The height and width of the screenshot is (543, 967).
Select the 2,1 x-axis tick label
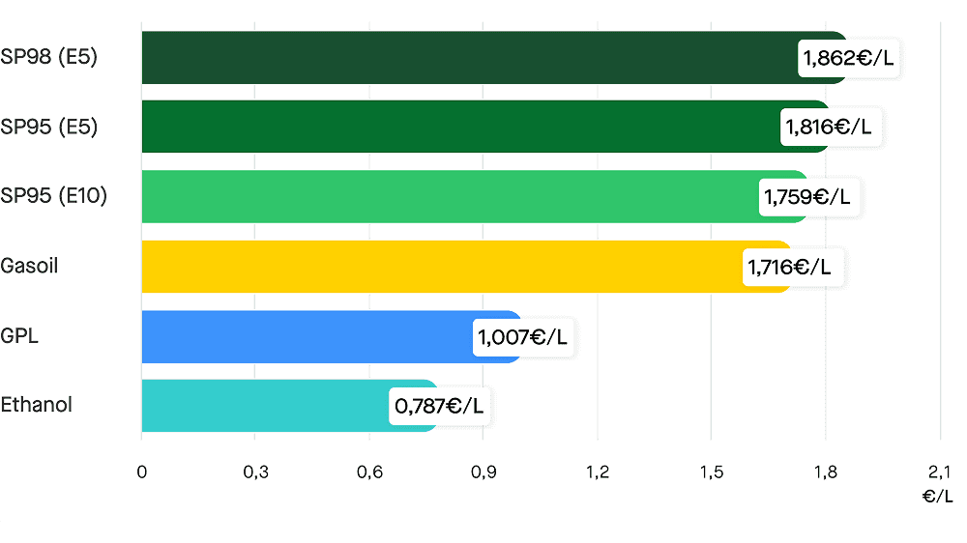click(939, 472)
